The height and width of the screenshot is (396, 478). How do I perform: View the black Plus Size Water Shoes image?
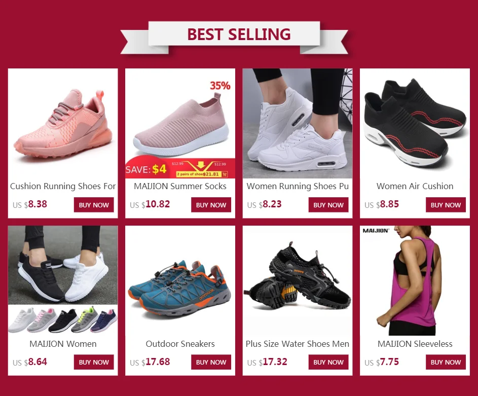click(298, 281)
